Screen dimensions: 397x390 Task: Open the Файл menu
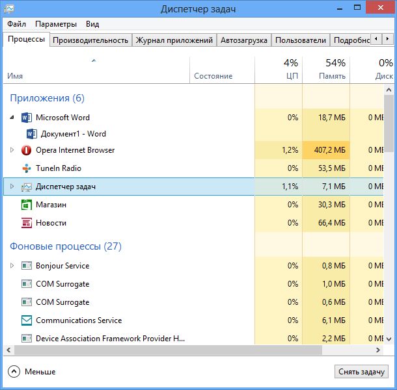(17, 24)
